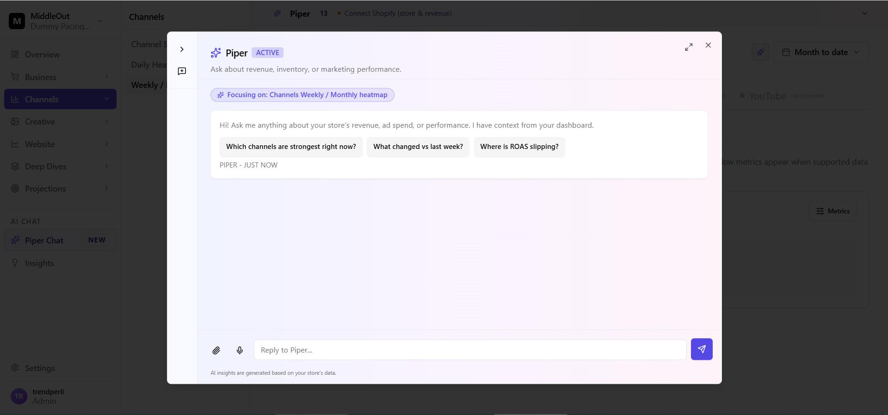Image resolution: width=888 pixels, height=415 pixels.
Task: Expand the chat history side panel arrow
Action: [x=182, y=50]
